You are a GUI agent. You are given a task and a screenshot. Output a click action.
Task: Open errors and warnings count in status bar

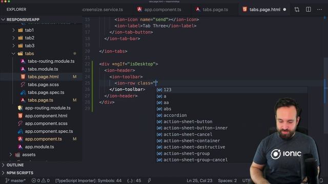tap(40, 180)
